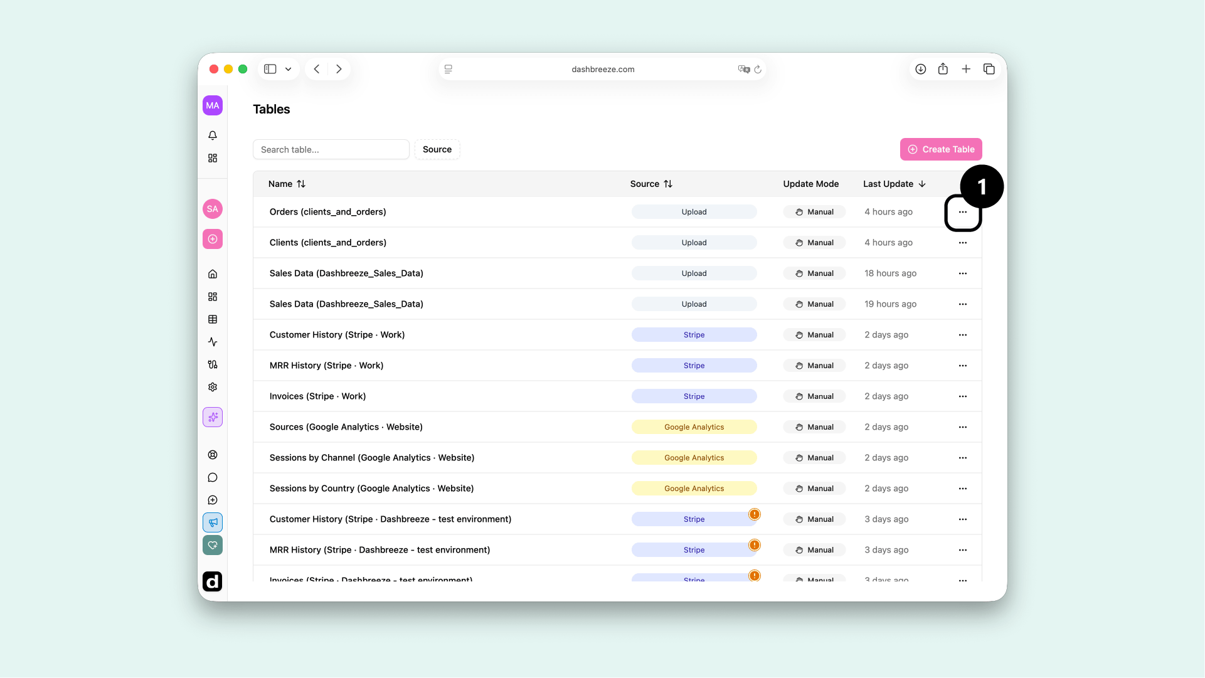Launch the AI sparkle assistant icon

coord(213,417)
